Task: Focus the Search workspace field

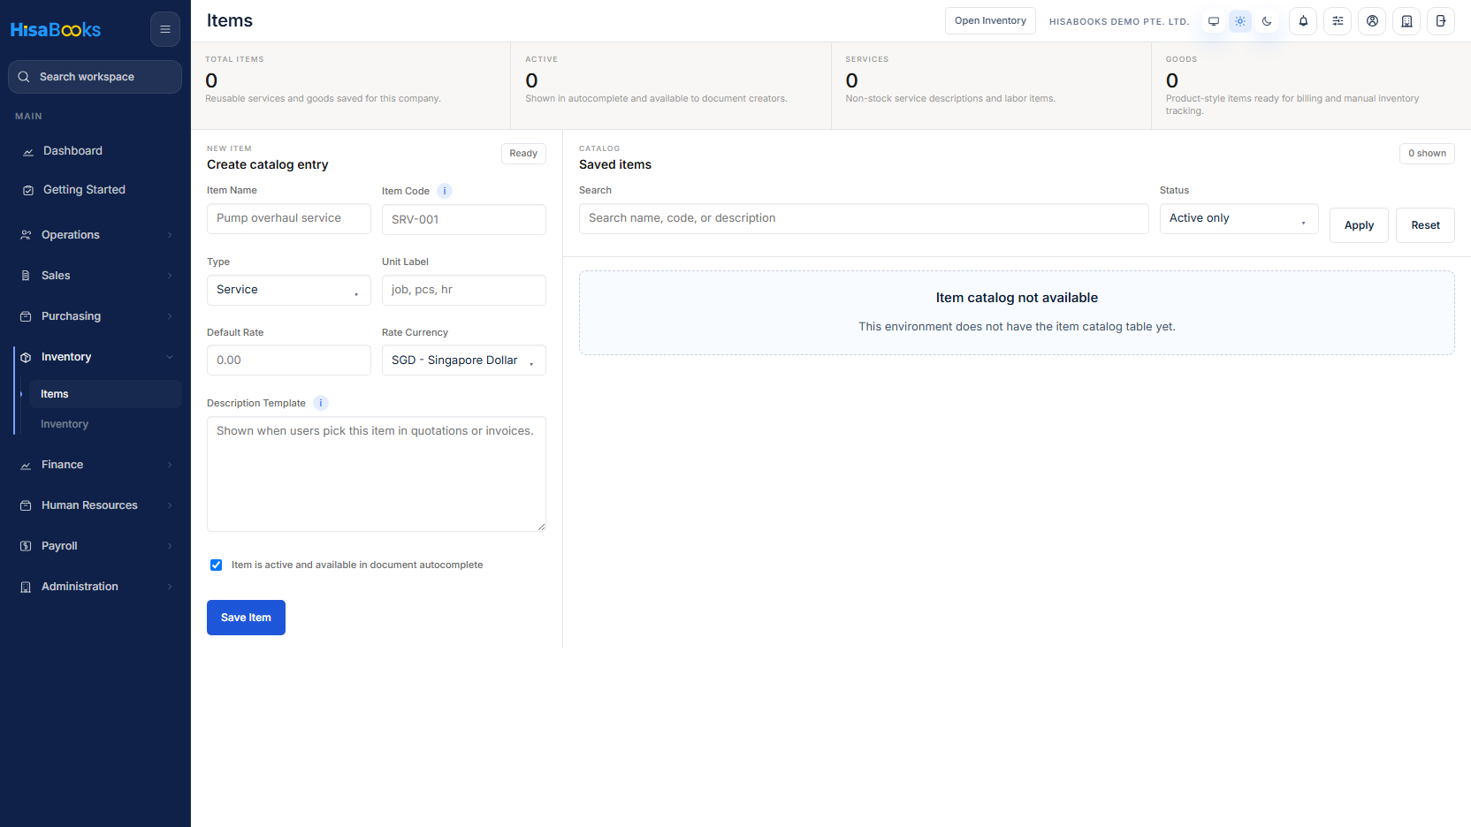Action: [95, 77]
